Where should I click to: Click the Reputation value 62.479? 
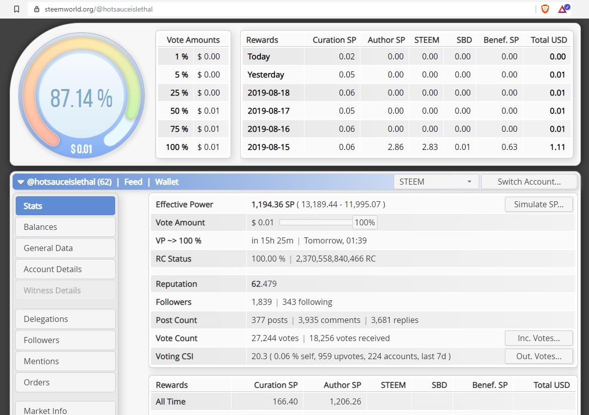pyautogui.click(x=264, y=284)
